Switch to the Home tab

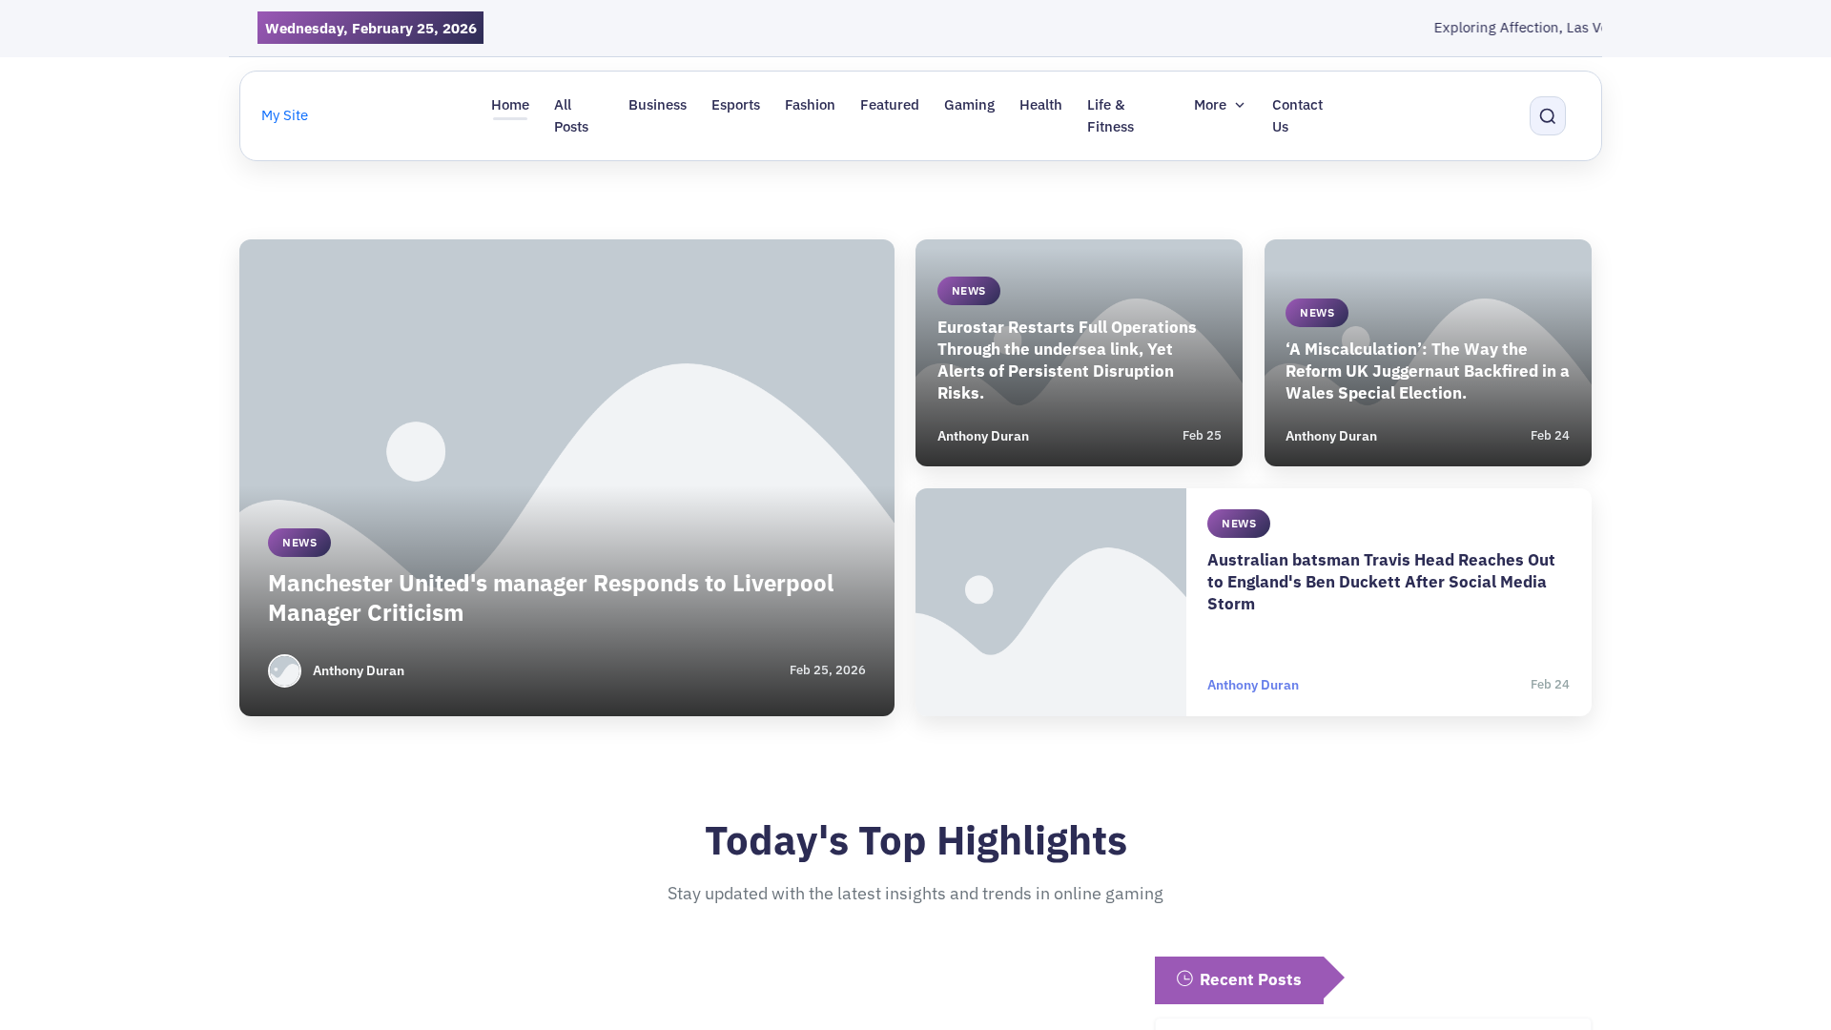click(509, 105)
